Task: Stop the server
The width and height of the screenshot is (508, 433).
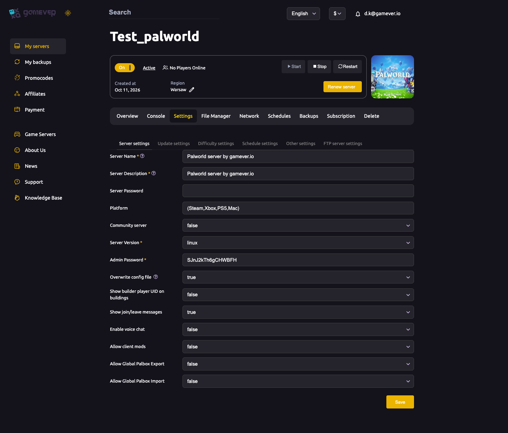Action: click(319, 67)
